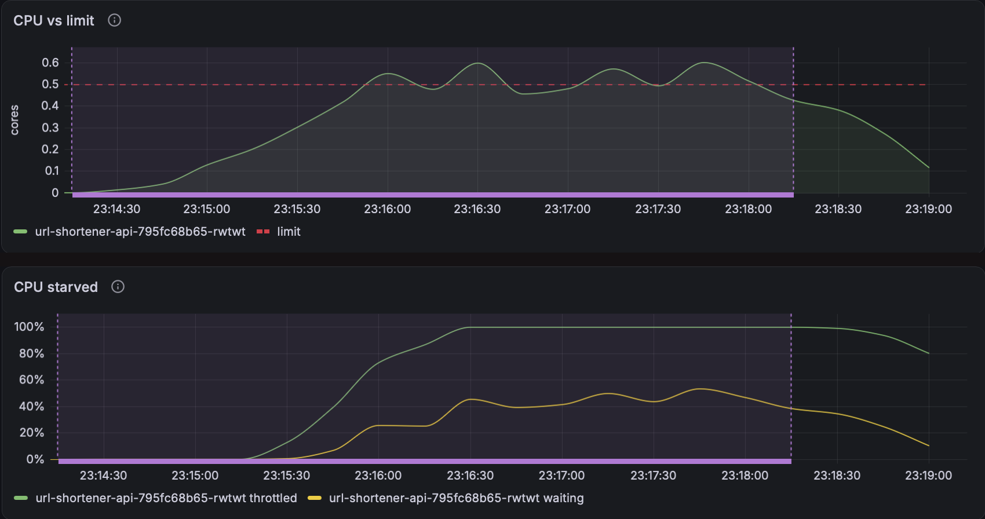
Task: Toggle the limit series in the legend
Action: click(289, 232)
